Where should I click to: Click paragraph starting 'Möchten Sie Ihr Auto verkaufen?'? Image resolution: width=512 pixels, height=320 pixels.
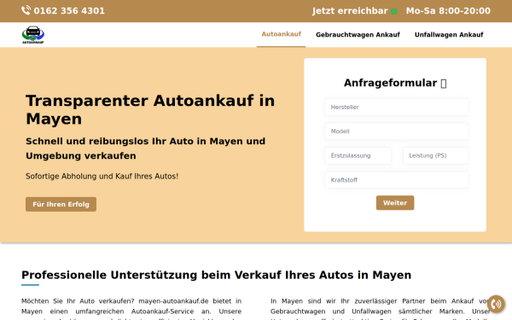pyautogui.click(x=131, y=310)
